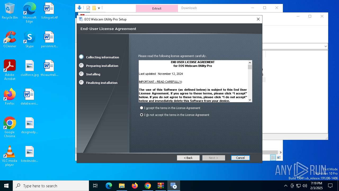Switch Explorer to large icons view
This screenshot has width=339, height=191.
(279, 158)
